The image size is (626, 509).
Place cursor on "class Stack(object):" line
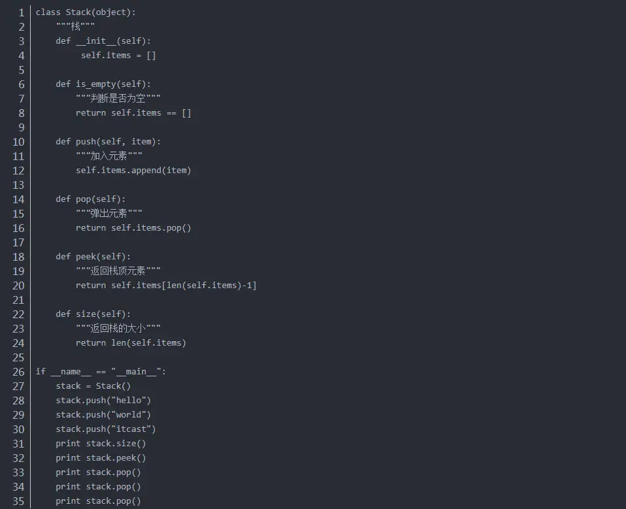86,12
